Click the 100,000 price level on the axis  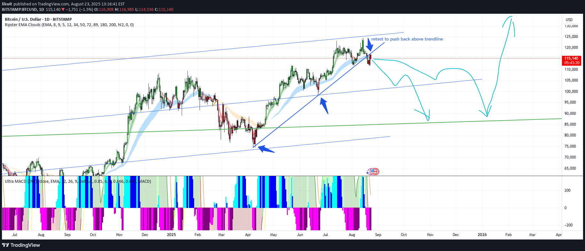tap(571, 92)
